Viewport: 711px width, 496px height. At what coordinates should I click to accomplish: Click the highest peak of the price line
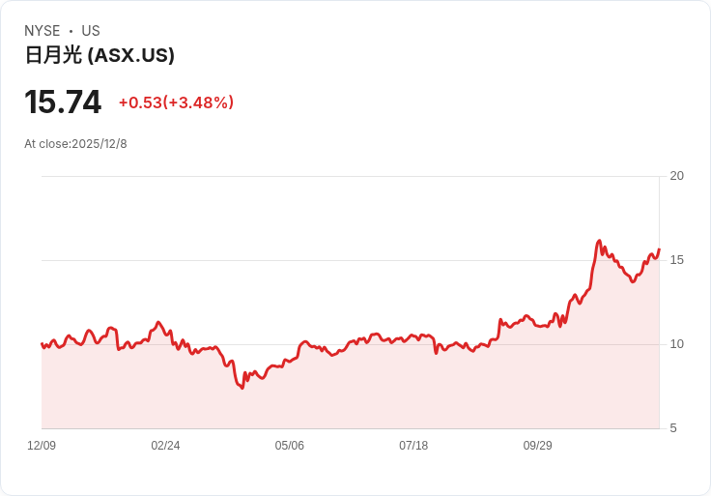[x=599, y=242]
